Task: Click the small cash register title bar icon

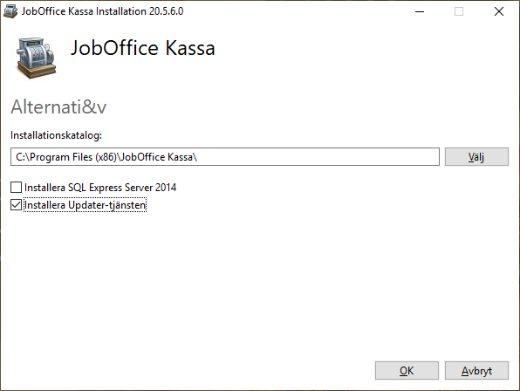Action: pos(10,11)
